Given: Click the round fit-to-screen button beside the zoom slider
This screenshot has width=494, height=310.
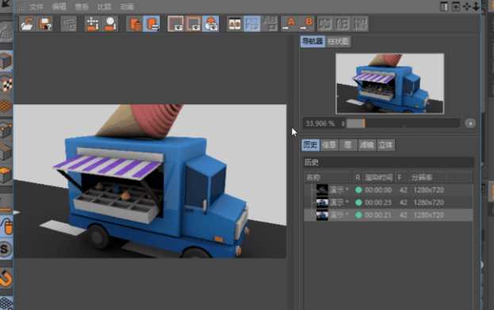Looking at the screenshot, I should (x=470, y=123).
